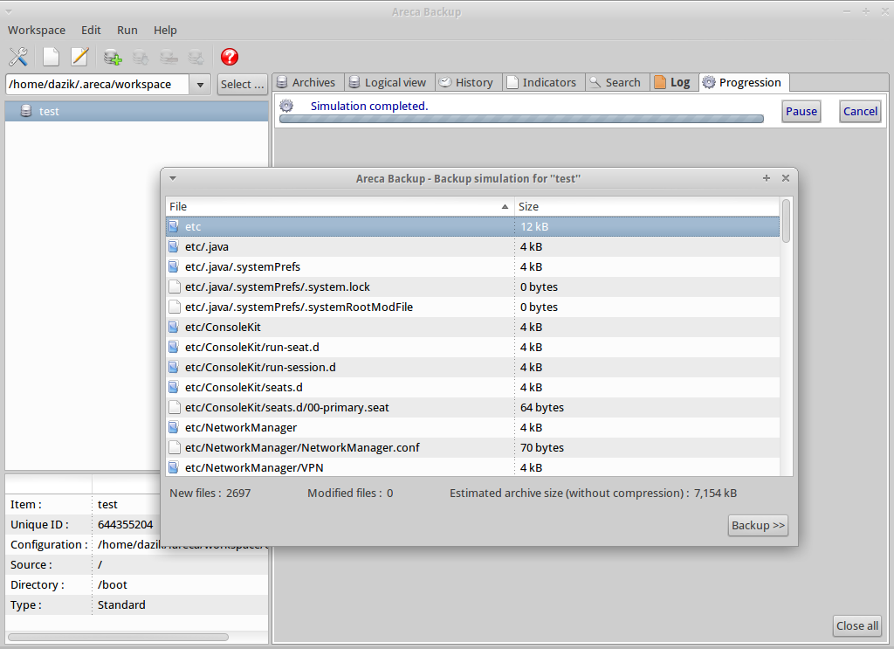Click the file icon beside NetworkManager.conf

[x=175, y=447]
